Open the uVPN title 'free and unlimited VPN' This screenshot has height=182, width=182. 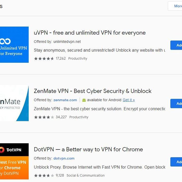(x=90, y=33)
